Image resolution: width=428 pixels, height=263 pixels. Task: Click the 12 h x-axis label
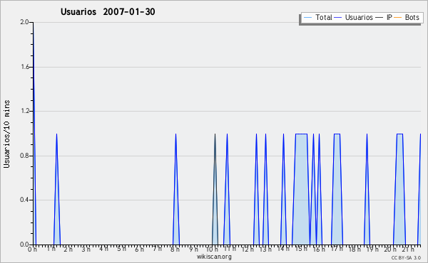pyautogui.click(x=248, y=249)
